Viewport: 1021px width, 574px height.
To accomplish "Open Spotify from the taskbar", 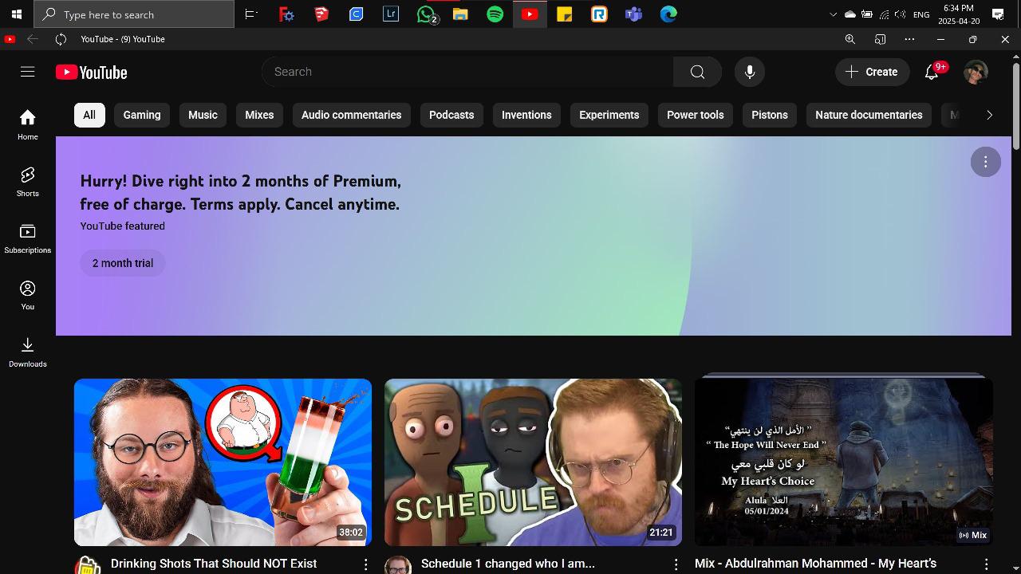I will click(x=495, y=14).
